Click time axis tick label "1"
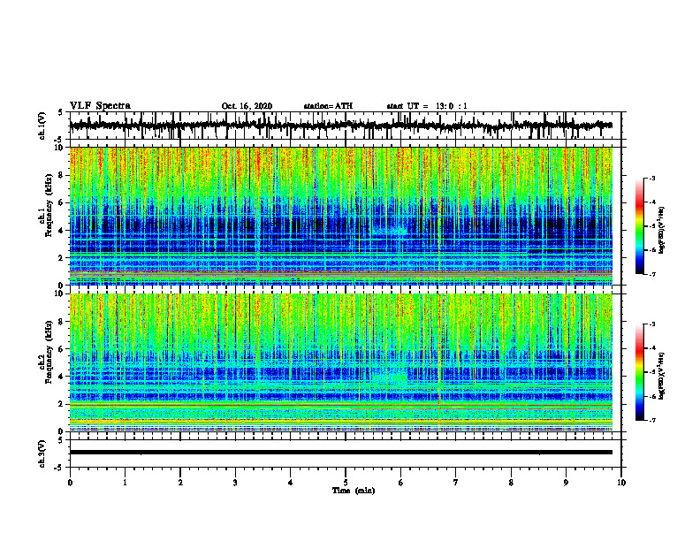700x541 pixels. point(125,483)
